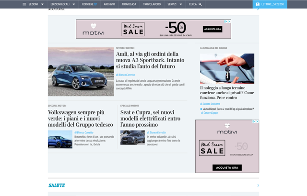The width and height of the screenshot is (307, 196).
Task: Expand the Salute section chevron arrow
Action: coord(258,185)
